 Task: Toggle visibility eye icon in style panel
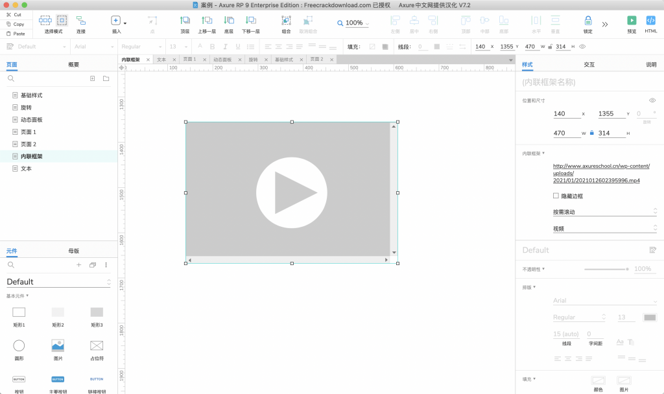[x=652, y=100]
